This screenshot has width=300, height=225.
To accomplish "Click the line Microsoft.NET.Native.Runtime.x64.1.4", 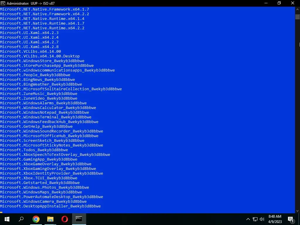I will click(x=42, y=18).
